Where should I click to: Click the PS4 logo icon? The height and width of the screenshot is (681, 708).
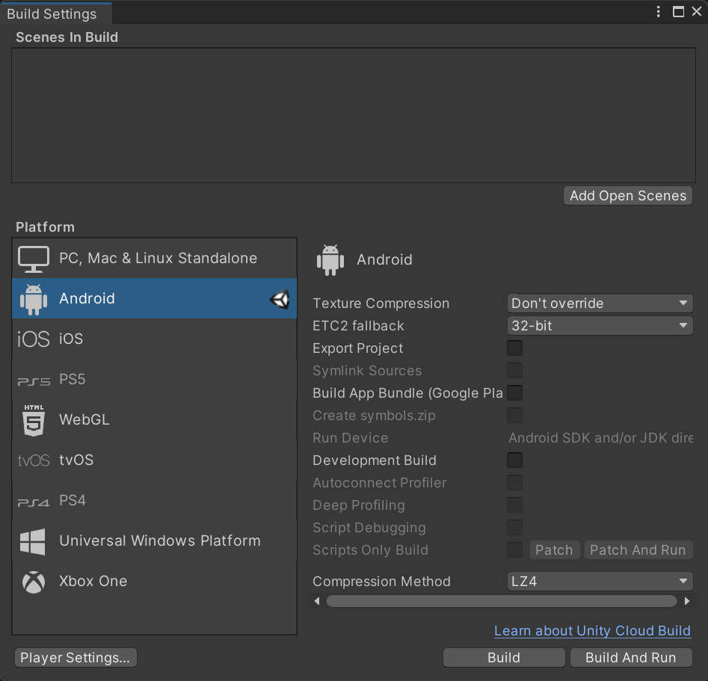34,502
